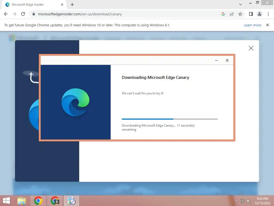Close the Microsoft Edge Insider tab
274x206 pixels.
click(x=62, y=5)
